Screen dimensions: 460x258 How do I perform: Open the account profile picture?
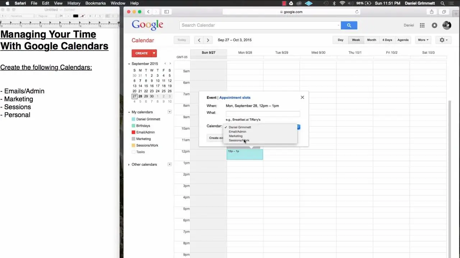pyautogui.click(x=447, y=25)
